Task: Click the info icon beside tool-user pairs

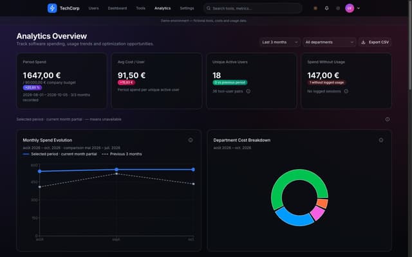Action: tap(248, 91)
